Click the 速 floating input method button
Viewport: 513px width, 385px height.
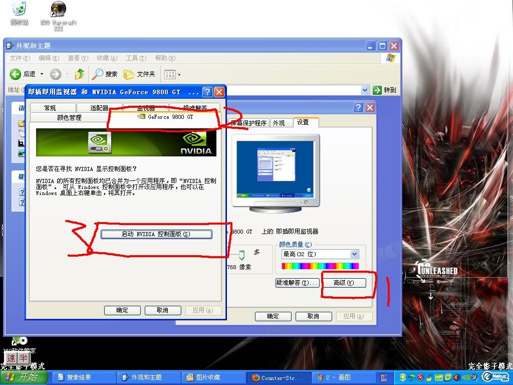(x=11, y=358)
